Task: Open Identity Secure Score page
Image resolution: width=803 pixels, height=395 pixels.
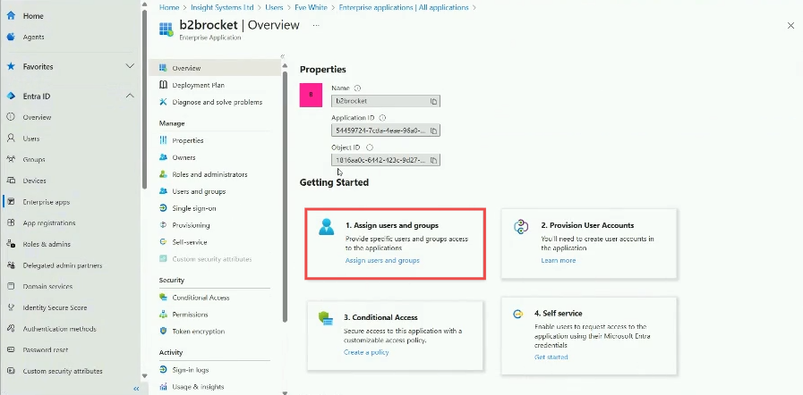Action: (x=56, y=307)
